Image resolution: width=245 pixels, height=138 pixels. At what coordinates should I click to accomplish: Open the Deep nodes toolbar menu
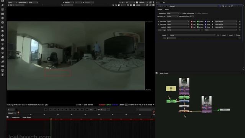pos(3,49)
